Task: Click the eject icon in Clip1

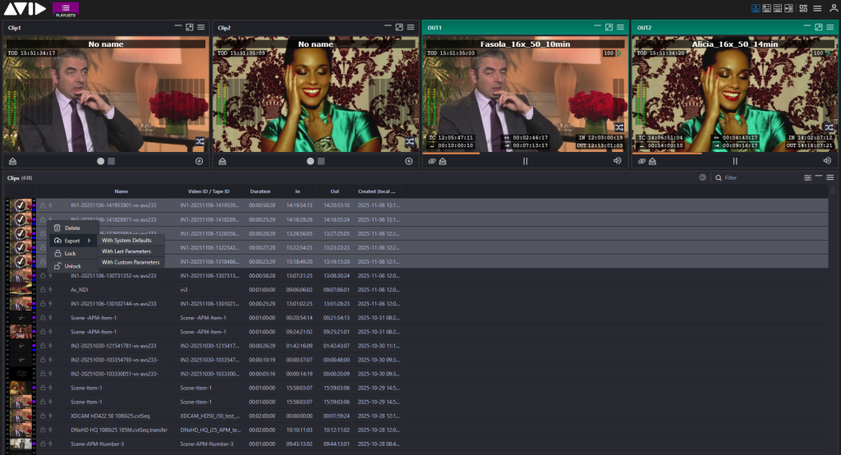Action: pos(11,161)
